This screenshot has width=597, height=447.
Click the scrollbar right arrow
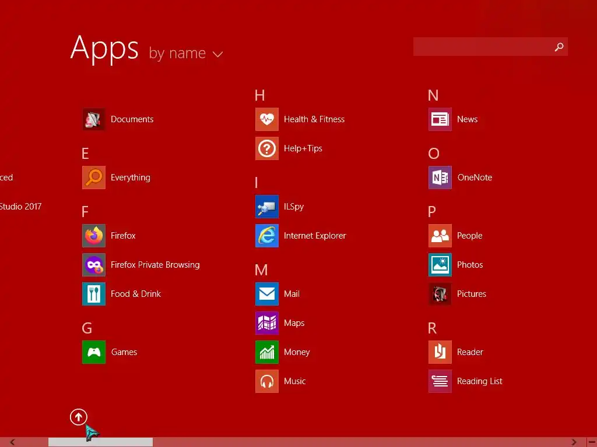click(x=574, y=442)
